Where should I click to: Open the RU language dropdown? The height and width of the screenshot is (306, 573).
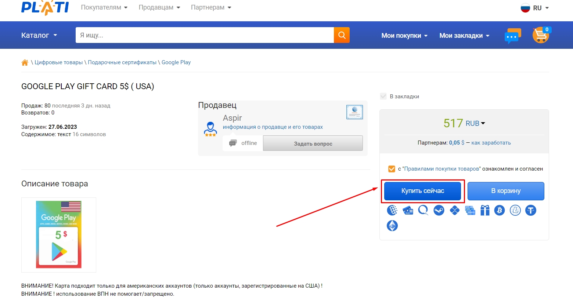(541, 8)
